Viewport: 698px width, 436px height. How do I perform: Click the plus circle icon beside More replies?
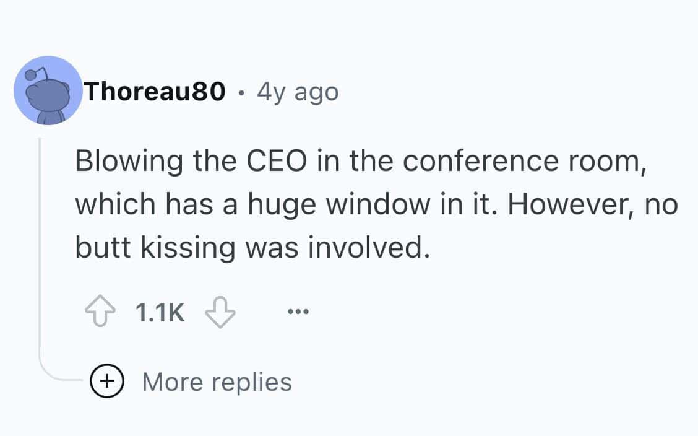tap(108, 381)
